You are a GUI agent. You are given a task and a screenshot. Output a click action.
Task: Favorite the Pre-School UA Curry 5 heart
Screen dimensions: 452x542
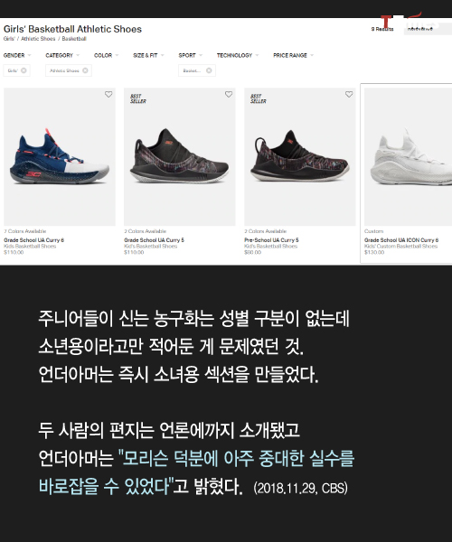[349, 94]
